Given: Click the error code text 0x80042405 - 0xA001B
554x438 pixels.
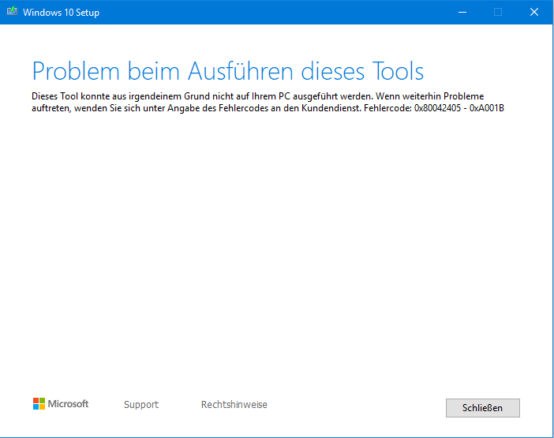Looking at the screenshot, I should click(x=459, y=108).
